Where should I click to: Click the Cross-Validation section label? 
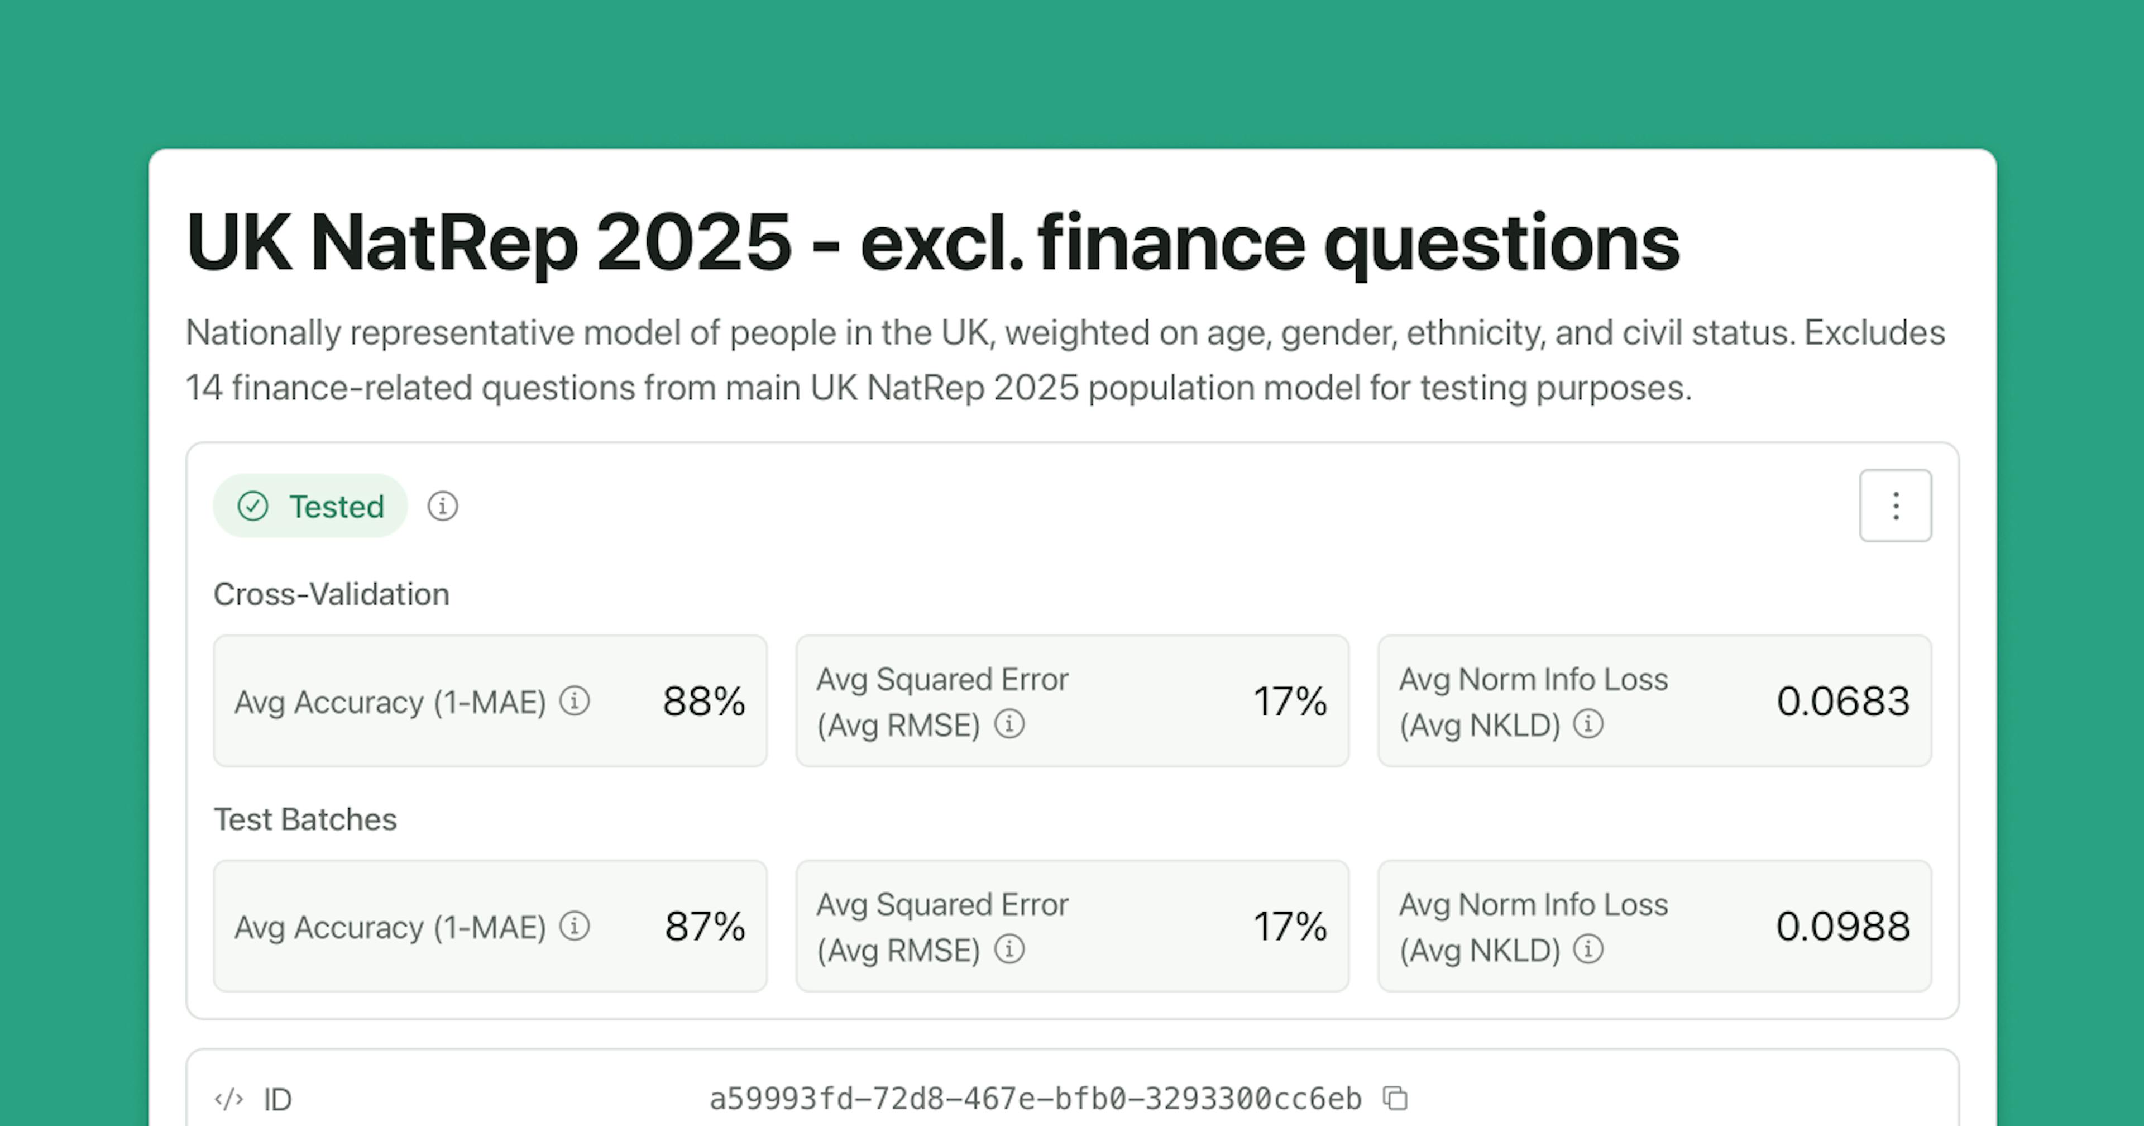pyautogui.click(x=331, y=594)
